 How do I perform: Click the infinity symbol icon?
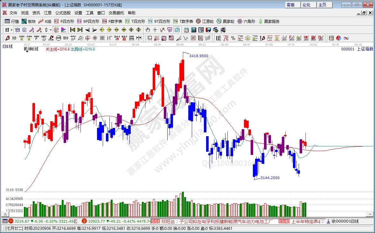346,38
